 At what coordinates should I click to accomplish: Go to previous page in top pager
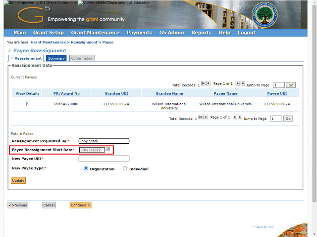208,83
